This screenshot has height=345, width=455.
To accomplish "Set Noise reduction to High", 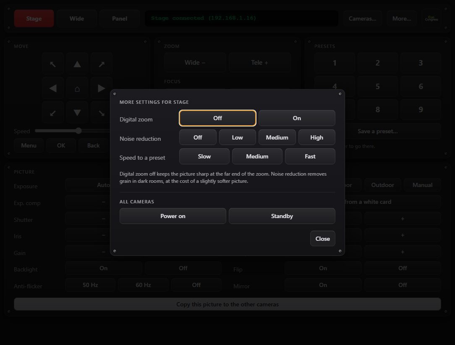I will pyautogui.click(x=316, y=137).
